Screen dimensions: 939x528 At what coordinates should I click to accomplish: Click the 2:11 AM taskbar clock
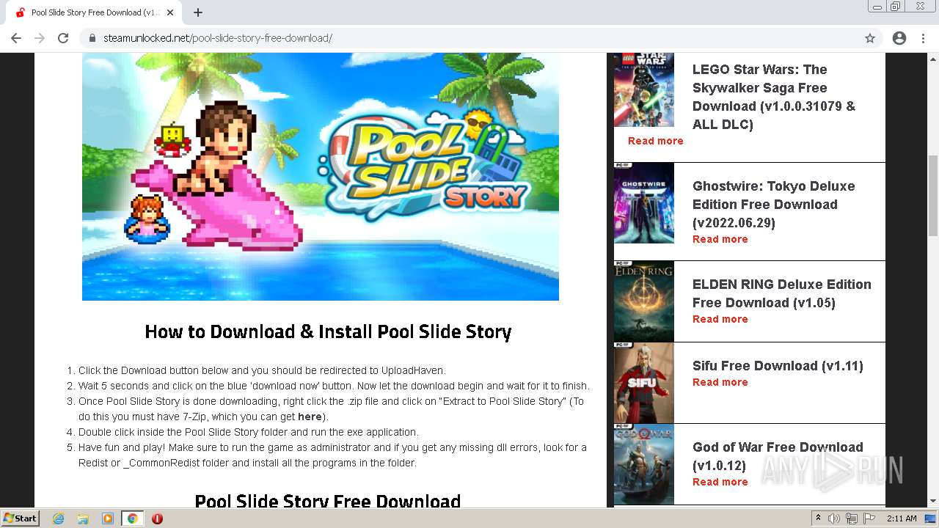(x=902, y=518)
